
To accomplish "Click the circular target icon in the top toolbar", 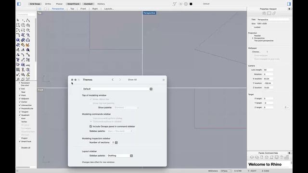I will coord(186,4).
